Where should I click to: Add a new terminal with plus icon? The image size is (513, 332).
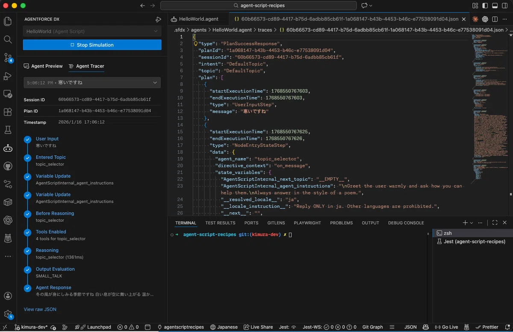465,223
